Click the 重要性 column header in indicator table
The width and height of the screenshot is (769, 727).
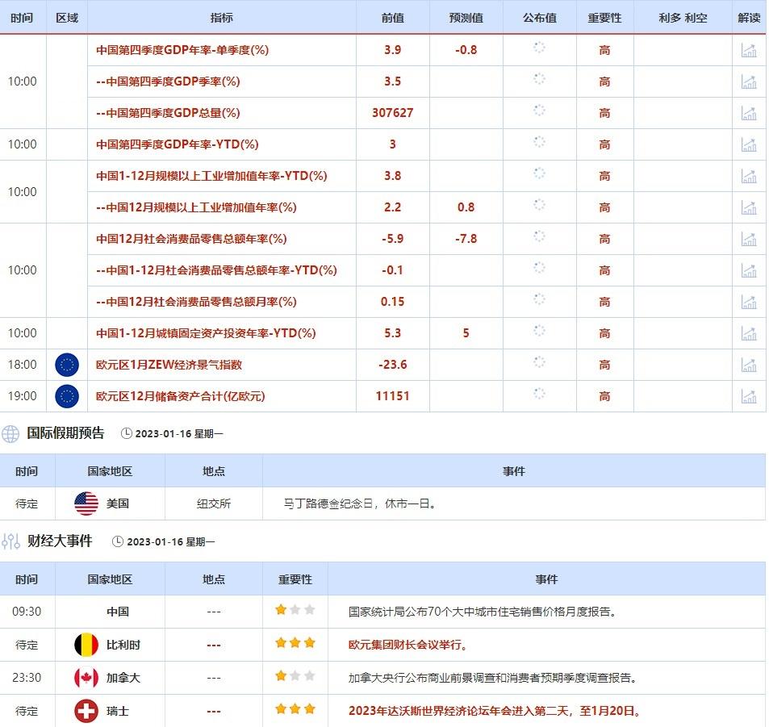(x=604, y=18)
